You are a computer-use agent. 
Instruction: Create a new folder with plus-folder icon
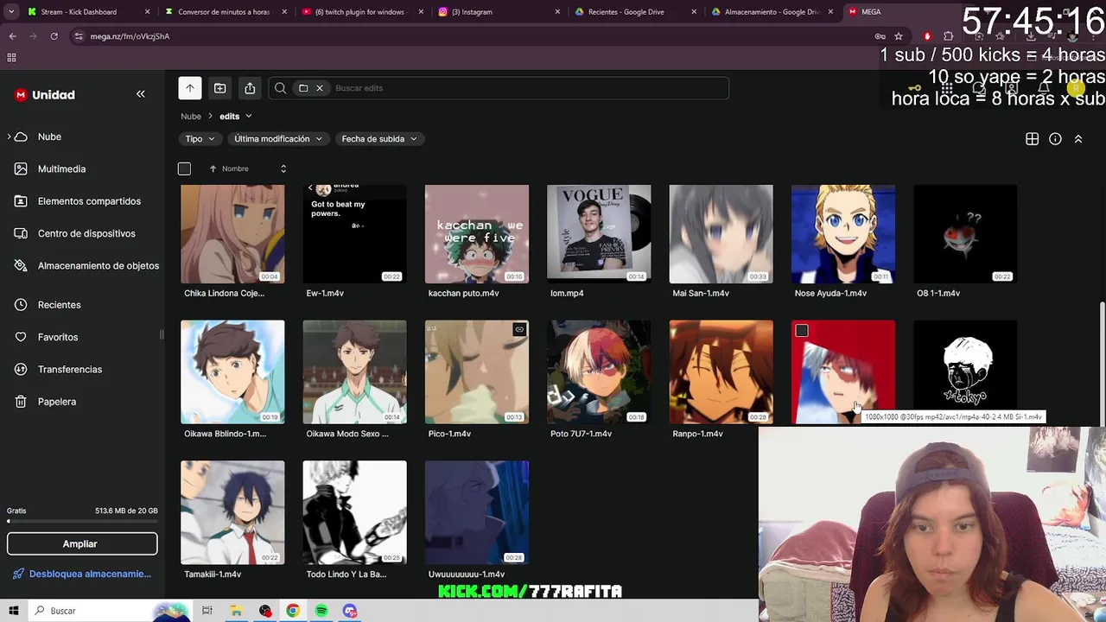pos(220,88)
